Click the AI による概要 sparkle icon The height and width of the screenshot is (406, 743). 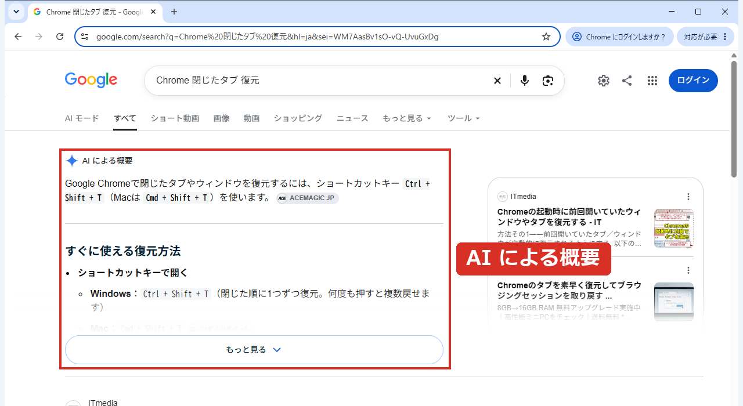click(72, 161)
